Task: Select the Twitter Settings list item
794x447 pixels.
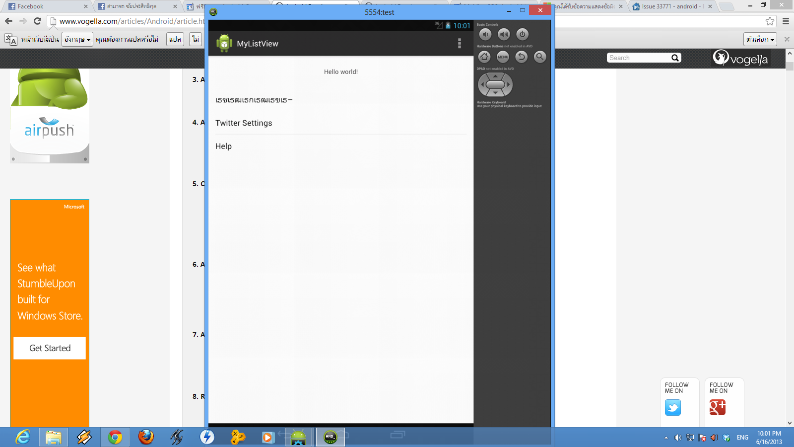Action: (341, 123)
